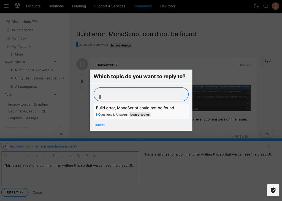
Task: Apply italic formatting in the composer
Action: click(x=22, y=156)
